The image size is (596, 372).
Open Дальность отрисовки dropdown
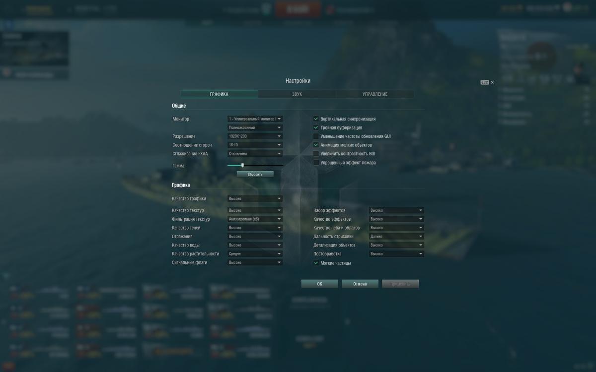(396, 237)
